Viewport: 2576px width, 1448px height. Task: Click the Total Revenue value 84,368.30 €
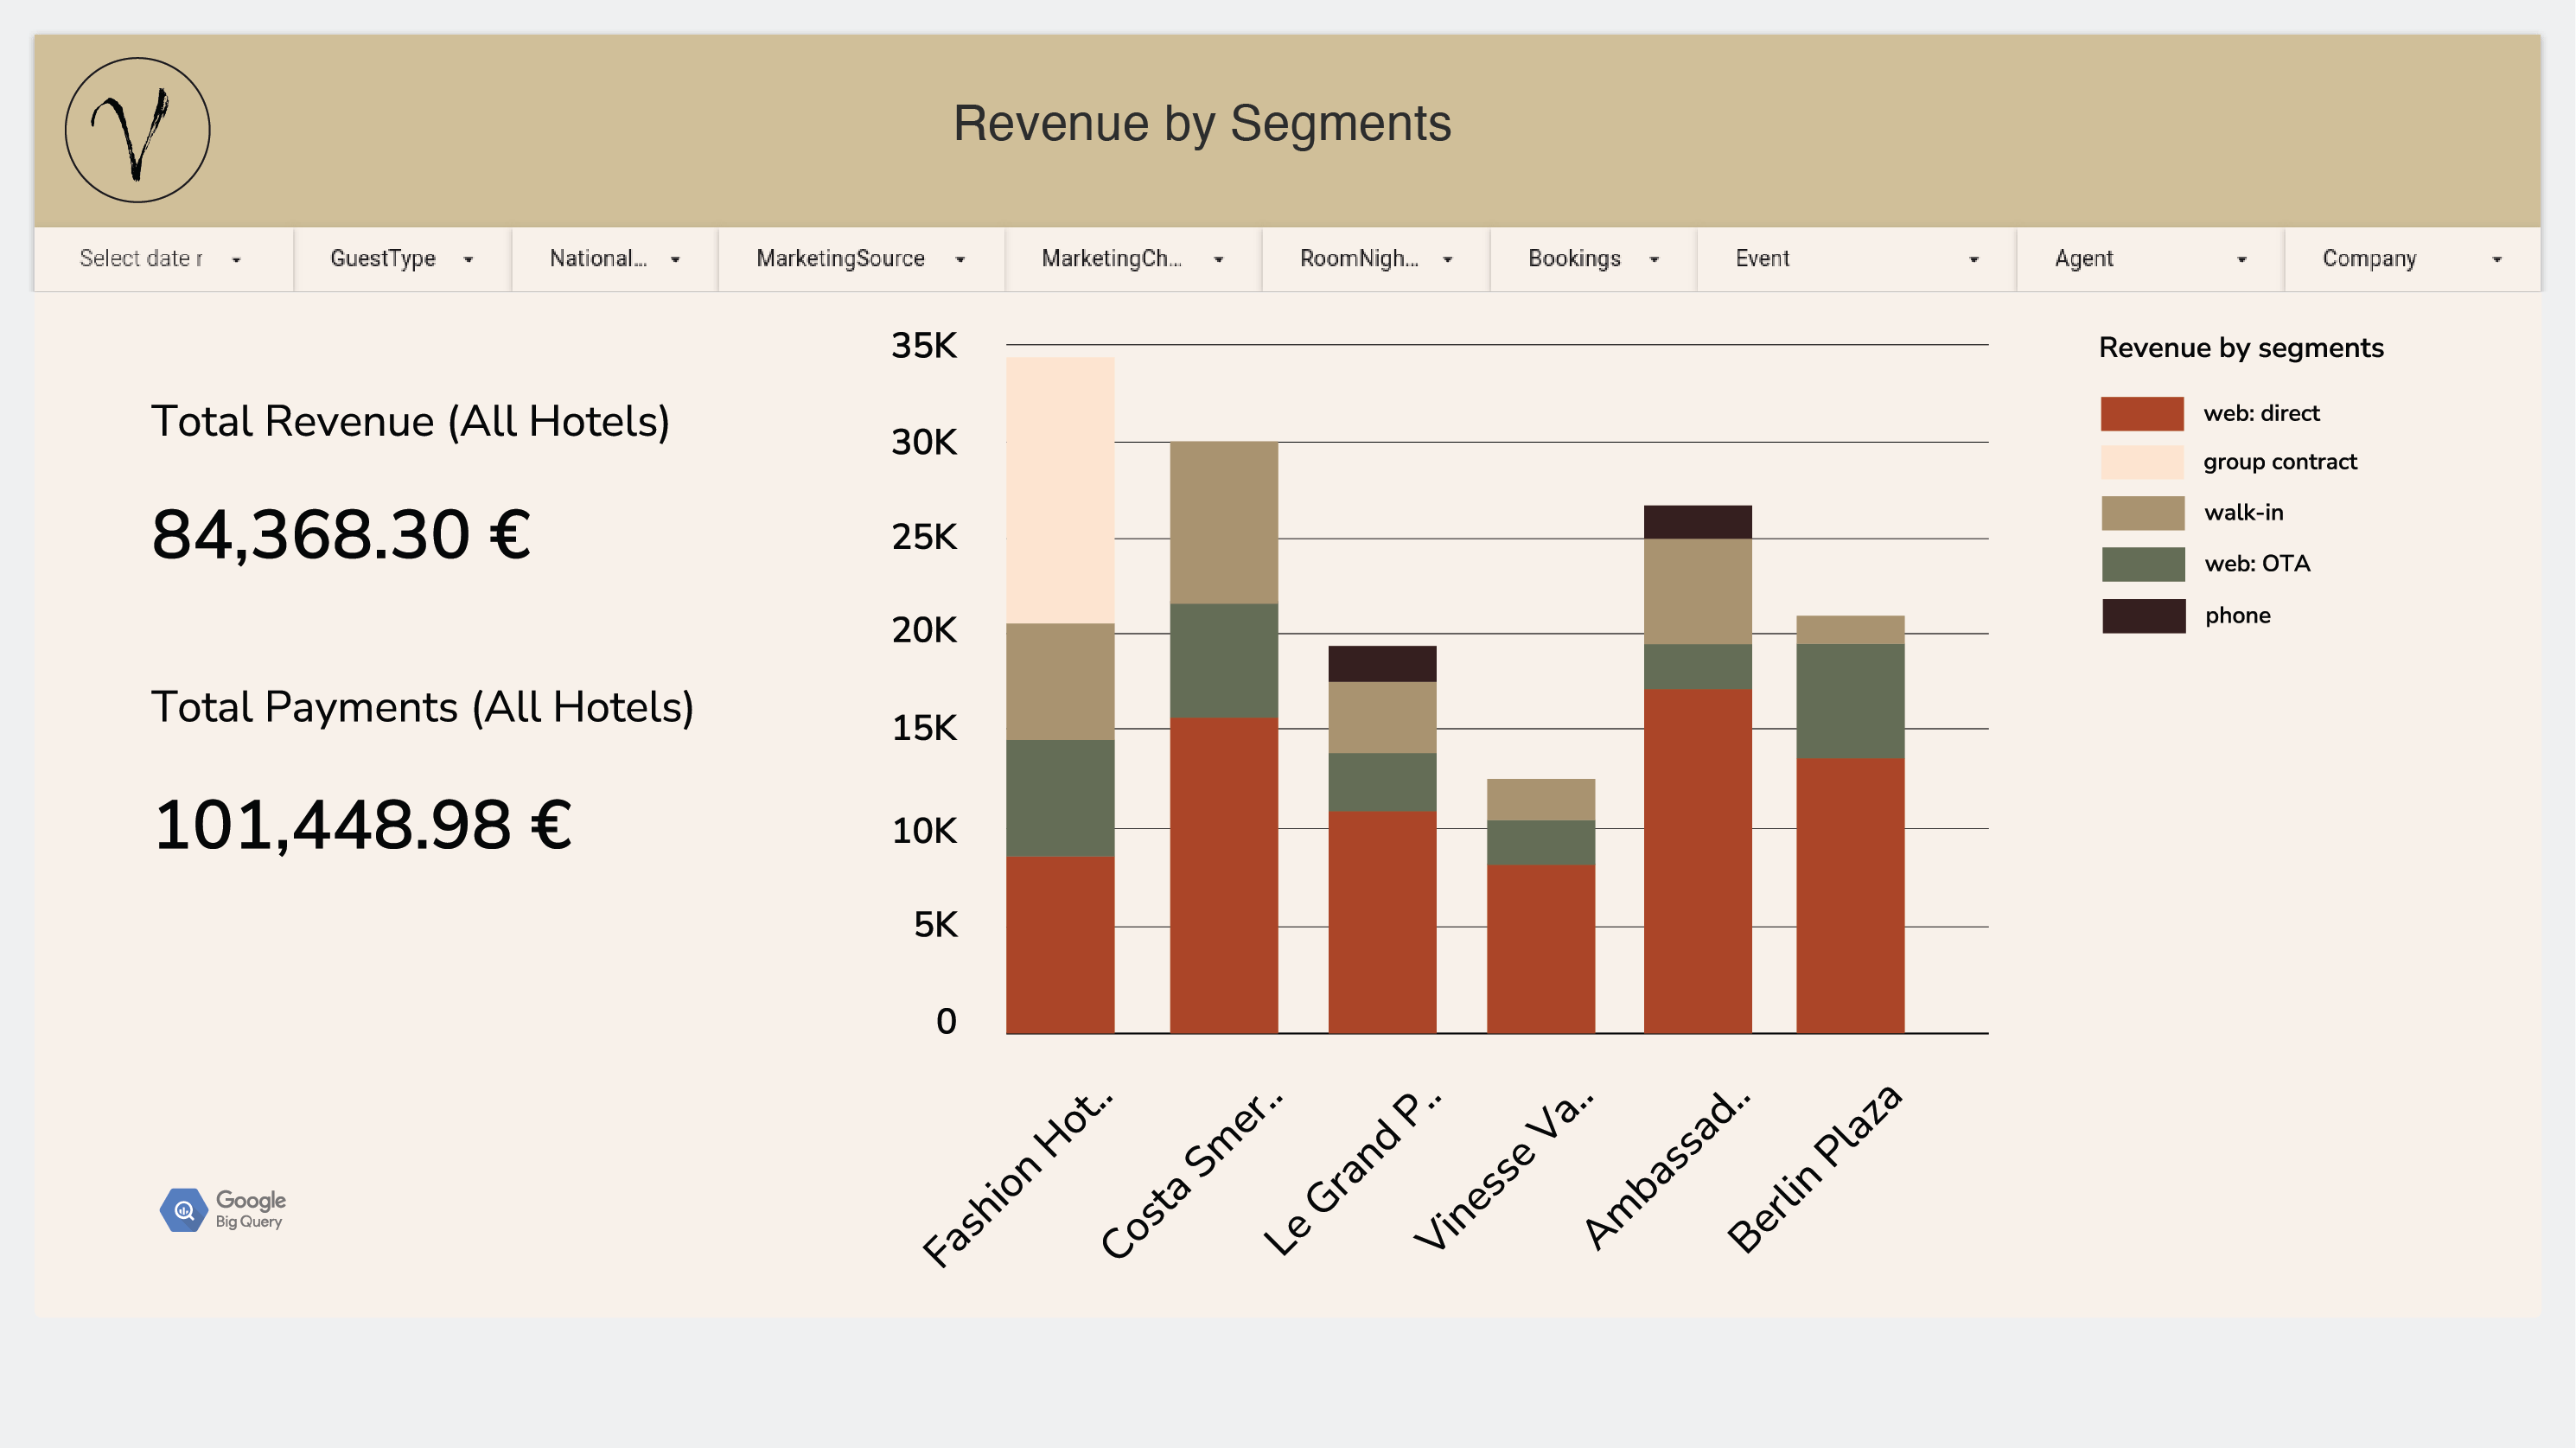tap(341, 534)
